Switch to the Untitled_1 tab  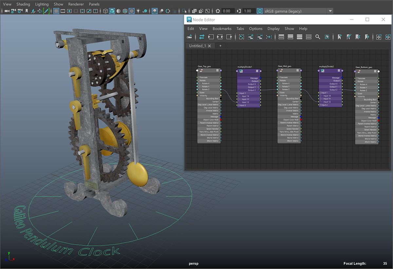click(197, 46)
